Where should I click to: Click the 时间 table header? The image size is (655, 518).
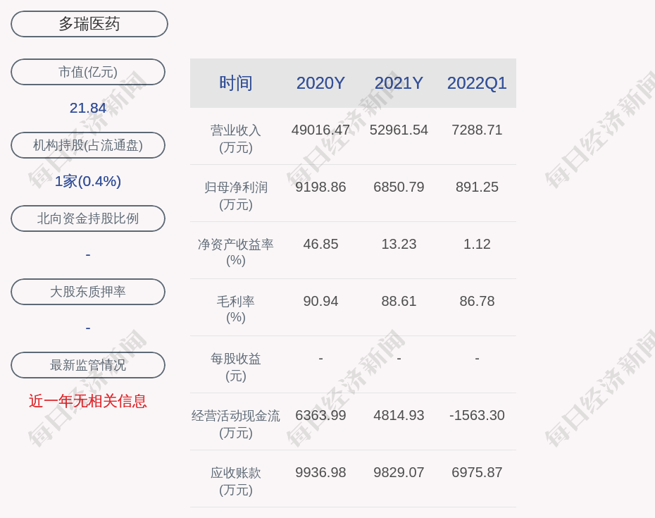[x=236, y=83]
